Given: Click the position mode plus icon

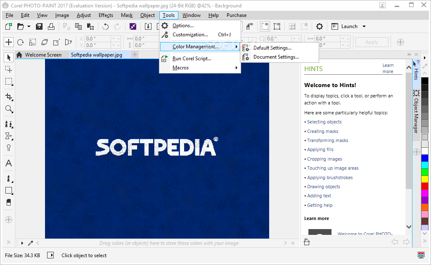Looking at the screenshot, I should 9,42.
